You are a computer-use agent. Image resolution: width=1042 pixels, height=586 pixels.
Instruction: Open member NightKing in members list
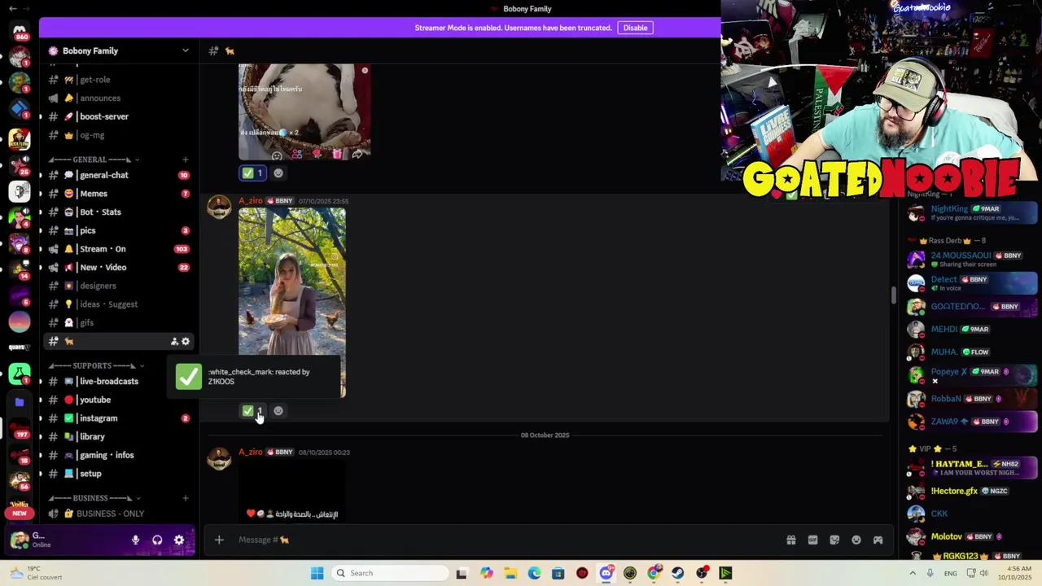pos(973,213)
